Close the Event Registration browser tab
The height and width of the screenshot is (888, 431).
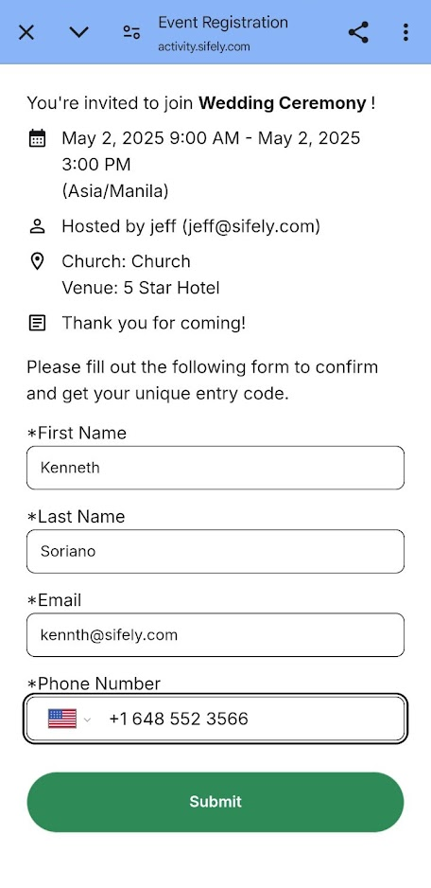(x=26, y=32)
